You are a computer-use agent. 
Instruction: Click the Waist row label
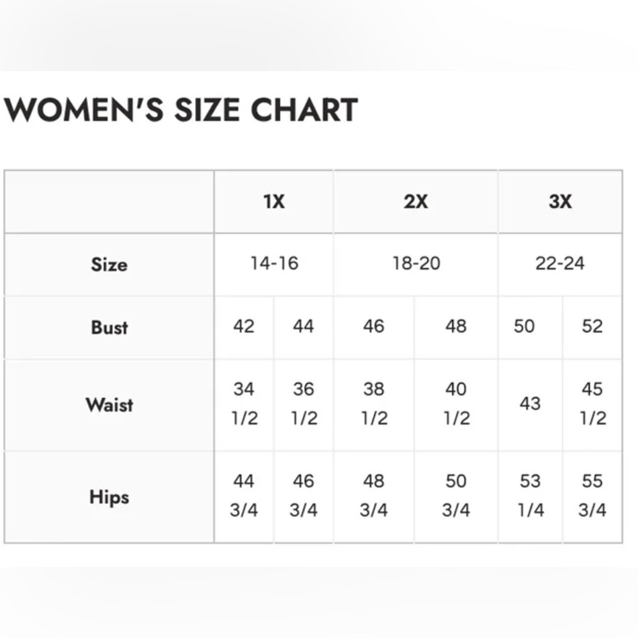(109, 405)
